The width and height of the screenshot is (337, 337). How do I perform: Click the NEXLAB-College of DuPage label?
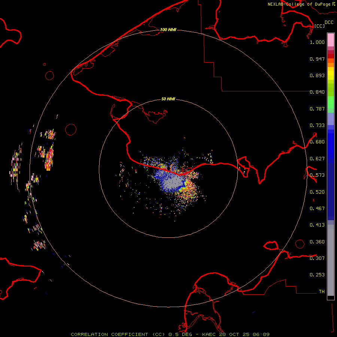(299, 4)
